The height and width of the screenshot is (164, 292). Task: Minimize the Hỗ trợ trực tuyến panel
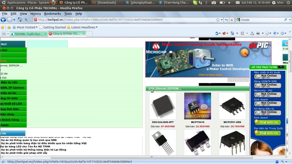click(x=281, y=67)
